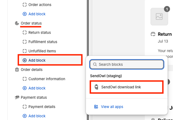Add block under Payment status
The height and width of the screenshot is (120, 173).
37,116
